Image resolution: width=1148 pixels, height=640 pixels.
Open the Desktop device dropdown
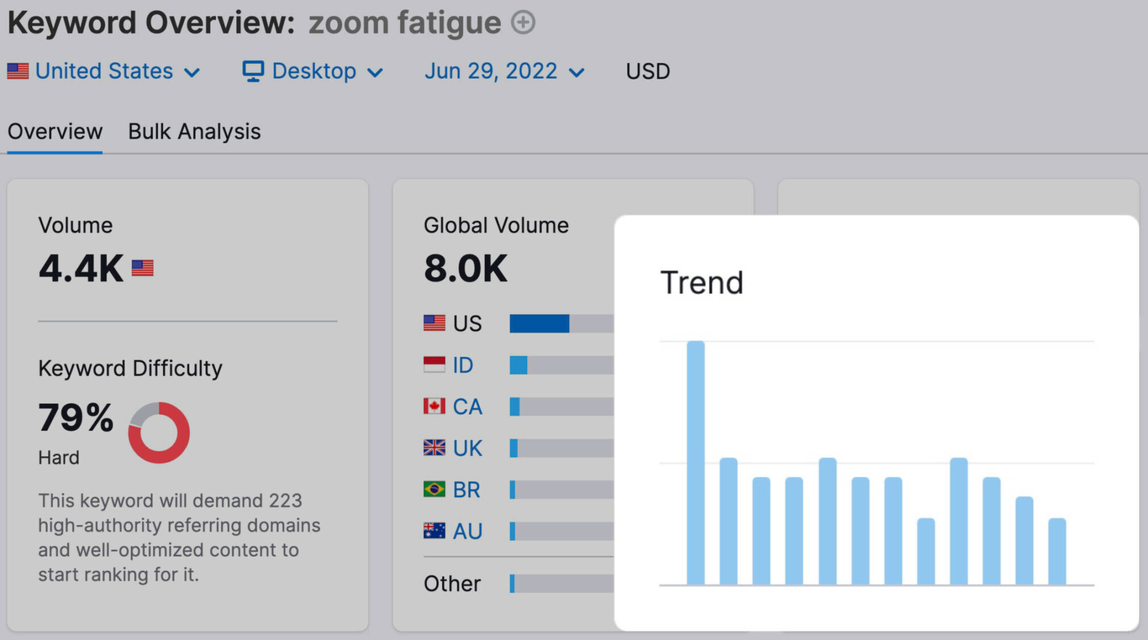tap(313, 72)
